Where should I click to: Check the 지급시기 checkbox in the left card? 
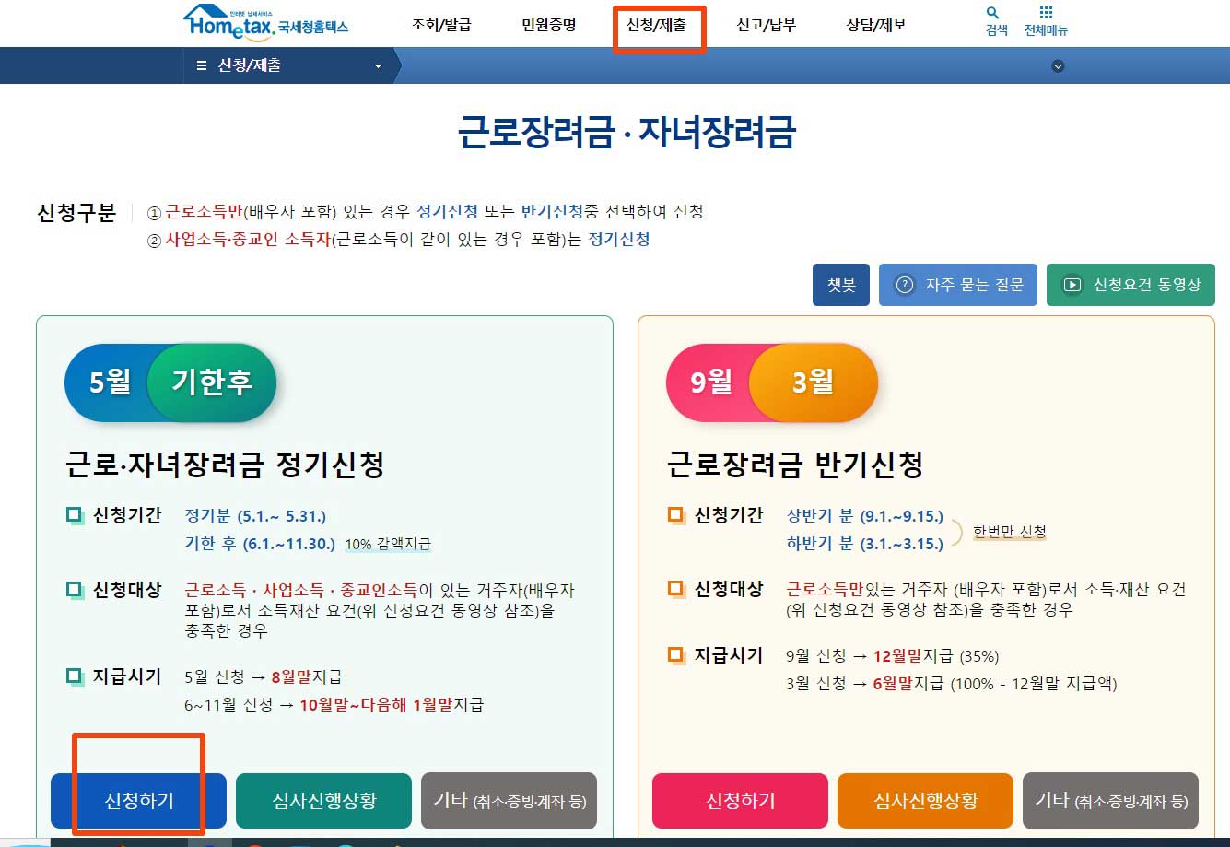click(75, 676)
